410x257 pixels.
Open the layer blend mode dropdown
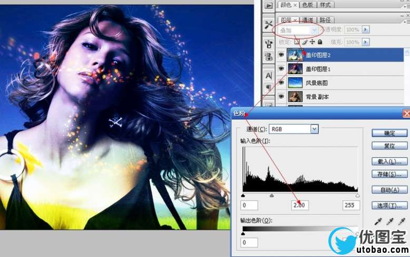click(315, 30)
